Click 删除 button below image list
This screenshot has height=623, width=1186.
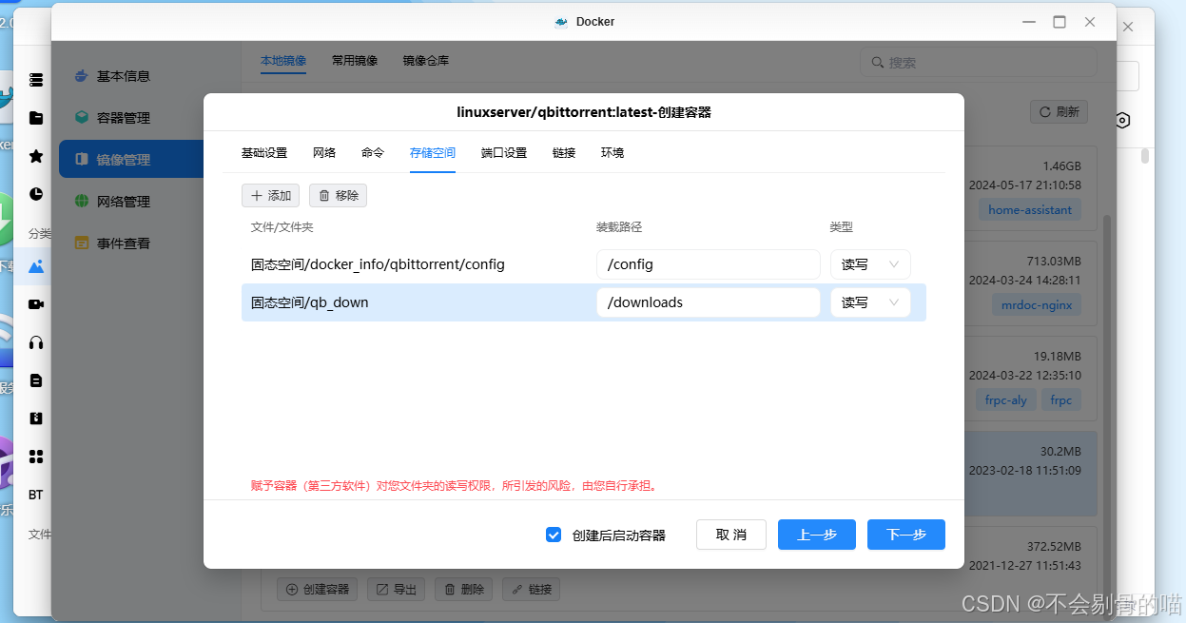tap(464, 590)
